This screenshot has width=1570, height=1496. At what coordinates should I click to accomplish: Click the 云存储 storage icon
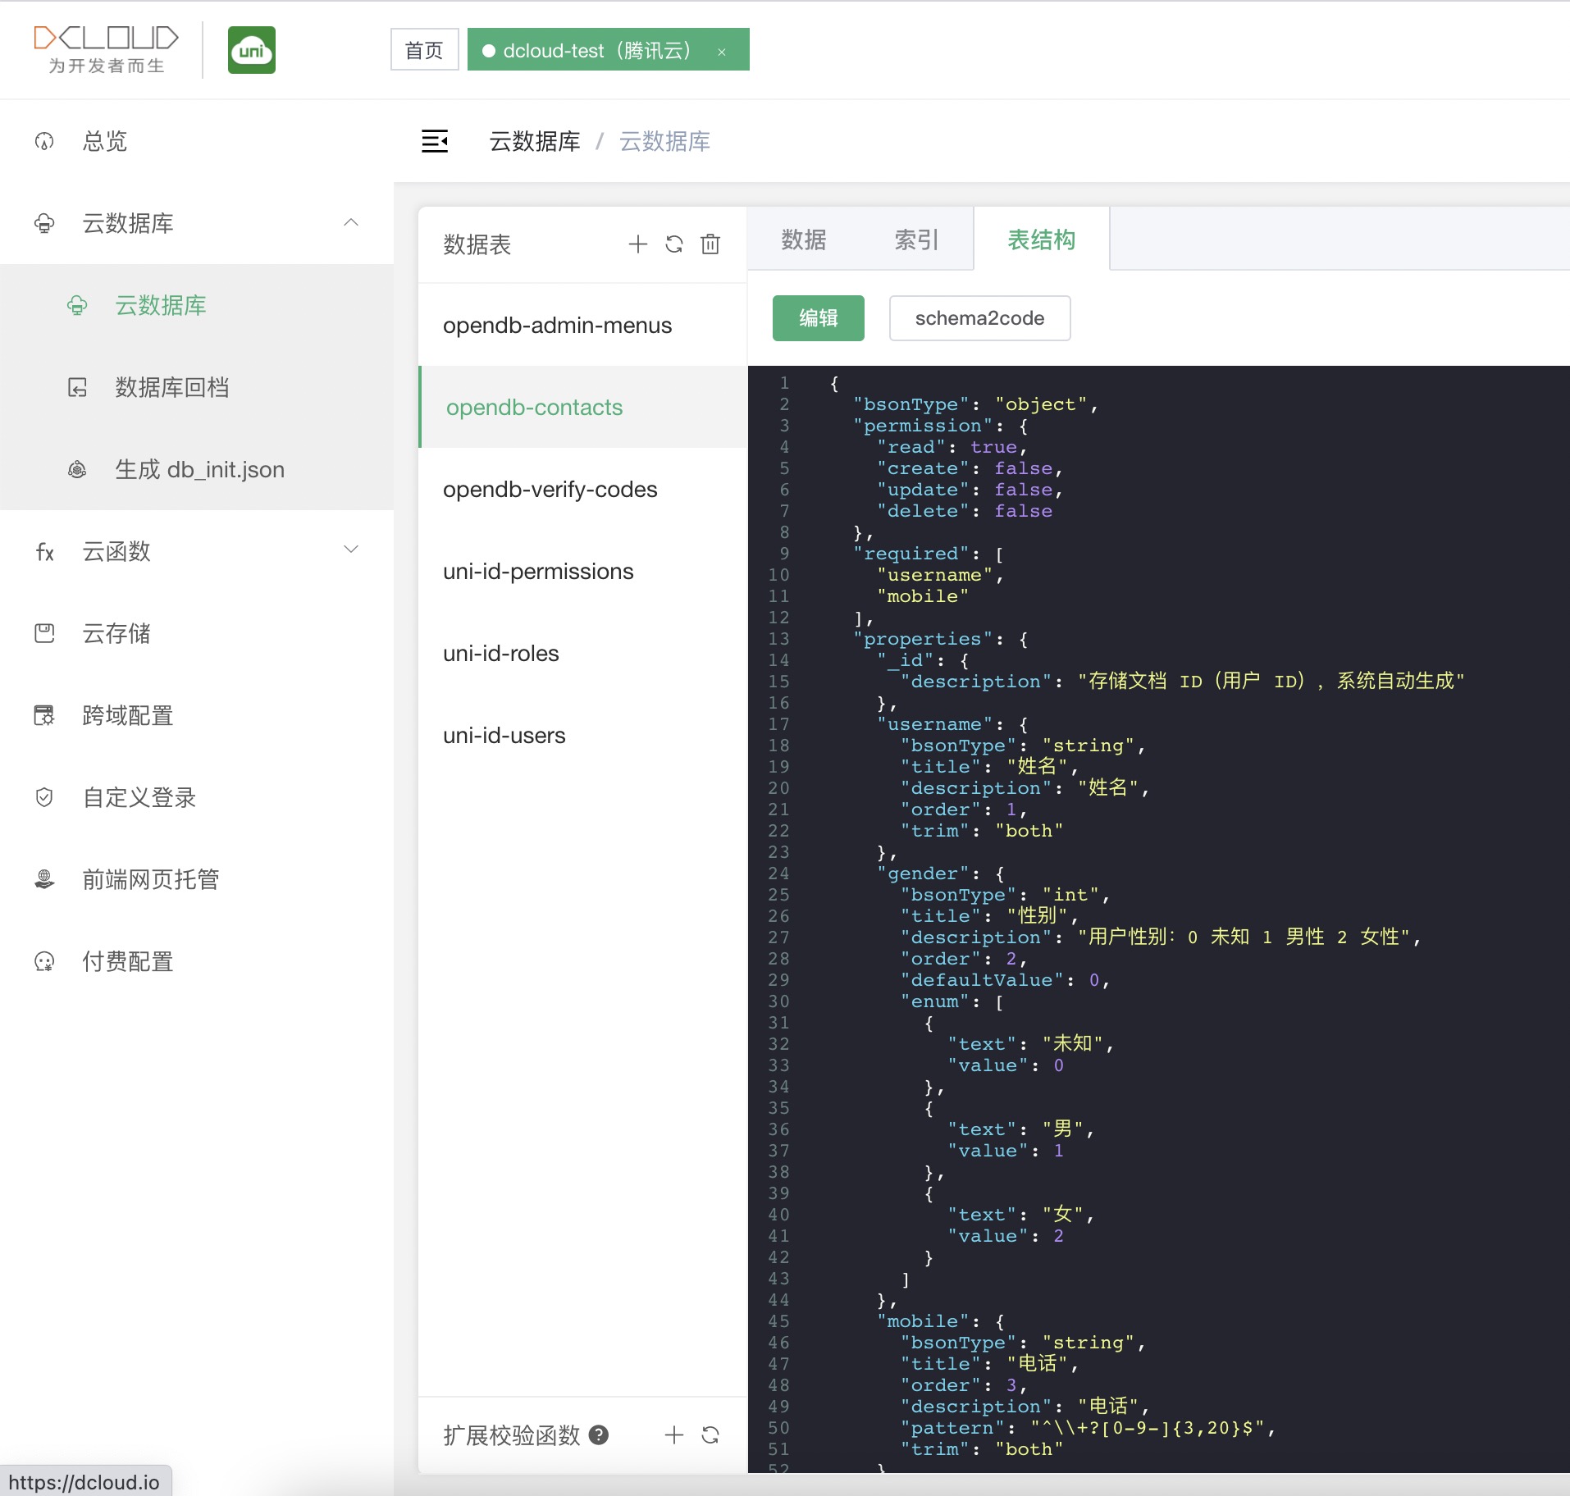click(x=44, y=632)
